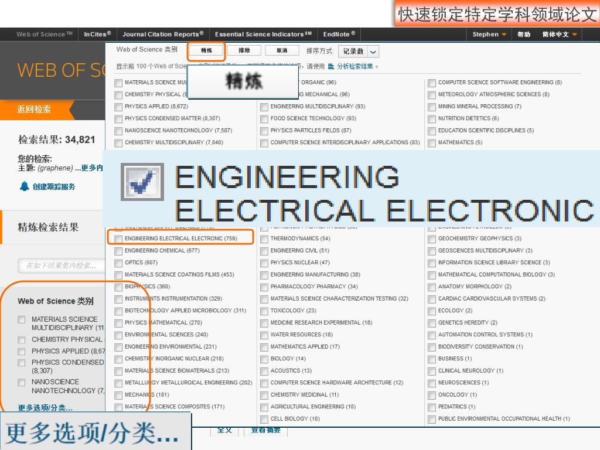Open 更多选项/分类 link in sidebar
The width and height of the screenshot is (600, 450).
[x=45, y=408]
